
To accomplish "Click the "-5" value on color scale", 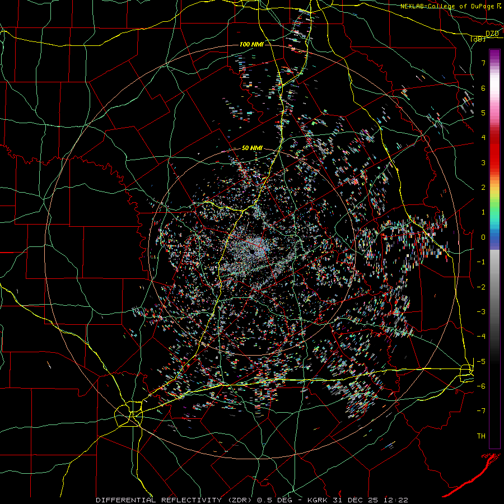I will pyautogui.click(x=481, y=361).
